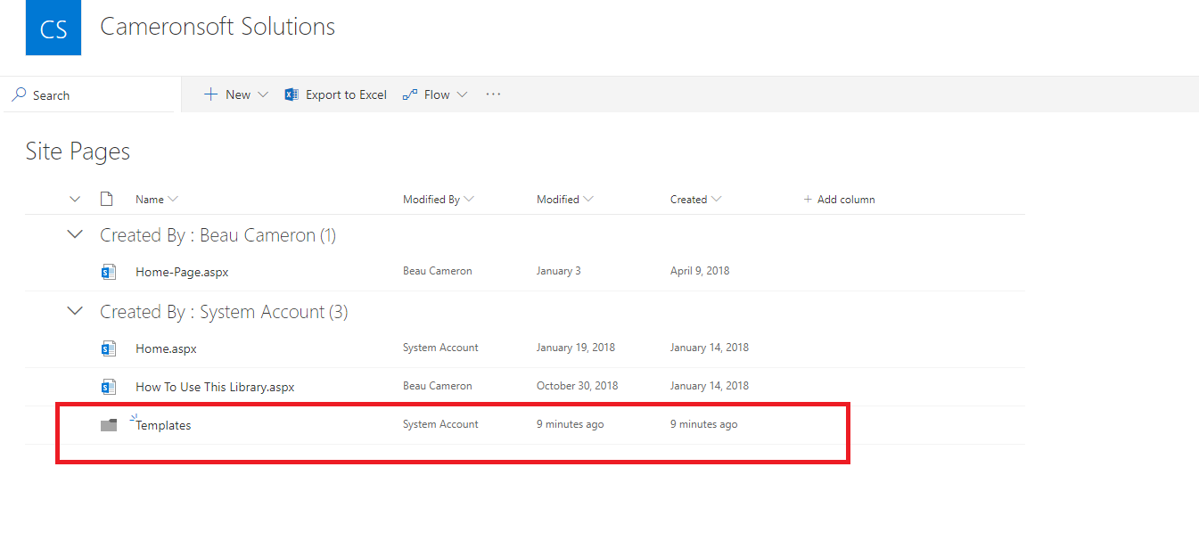Collapse the Created By System Account group
Screen dimensions: 1199x557
[76, 312]
